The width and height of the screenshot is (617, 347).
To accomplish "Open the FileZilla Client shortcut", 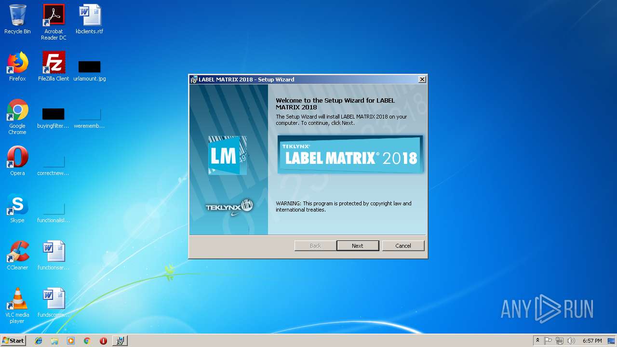I will [x=54, y=67].
